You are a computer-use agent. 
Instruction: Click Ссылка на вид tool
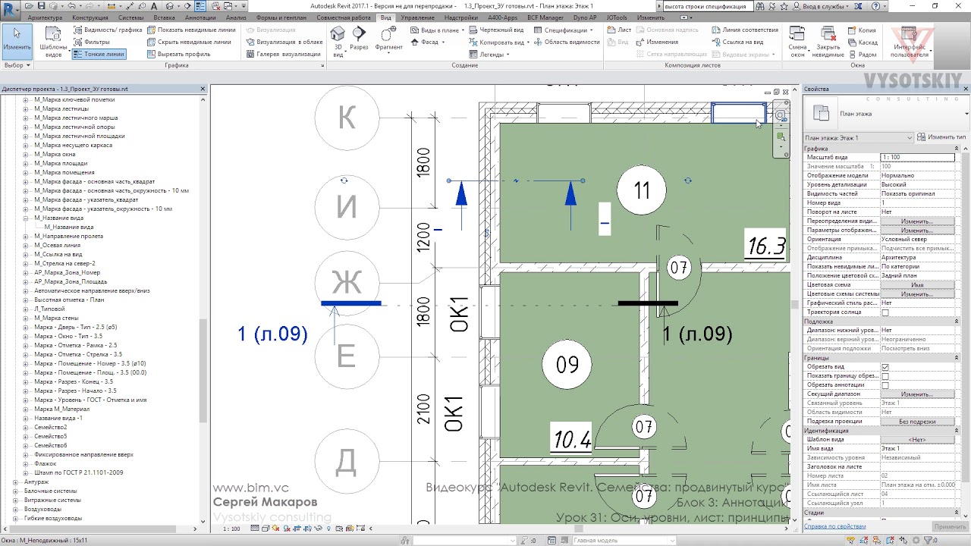[x=737, y=42]
